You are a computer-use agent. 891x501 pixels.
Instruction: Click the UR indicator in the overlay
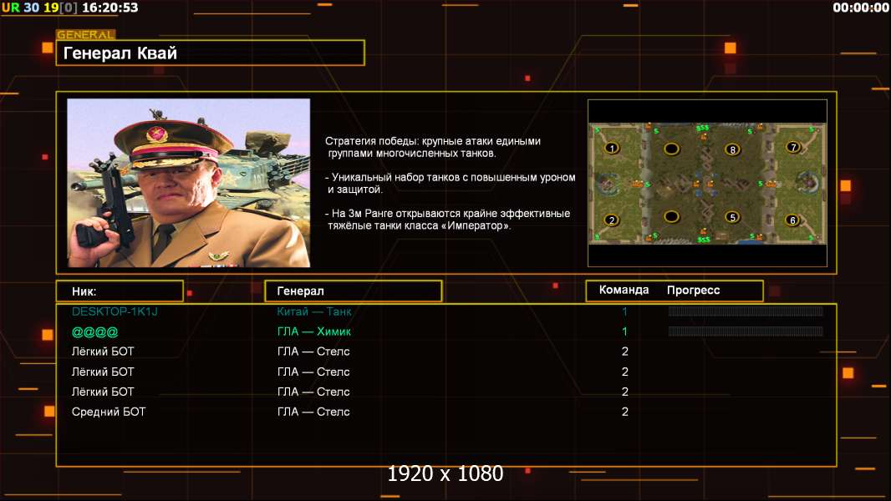coord(10,8)
